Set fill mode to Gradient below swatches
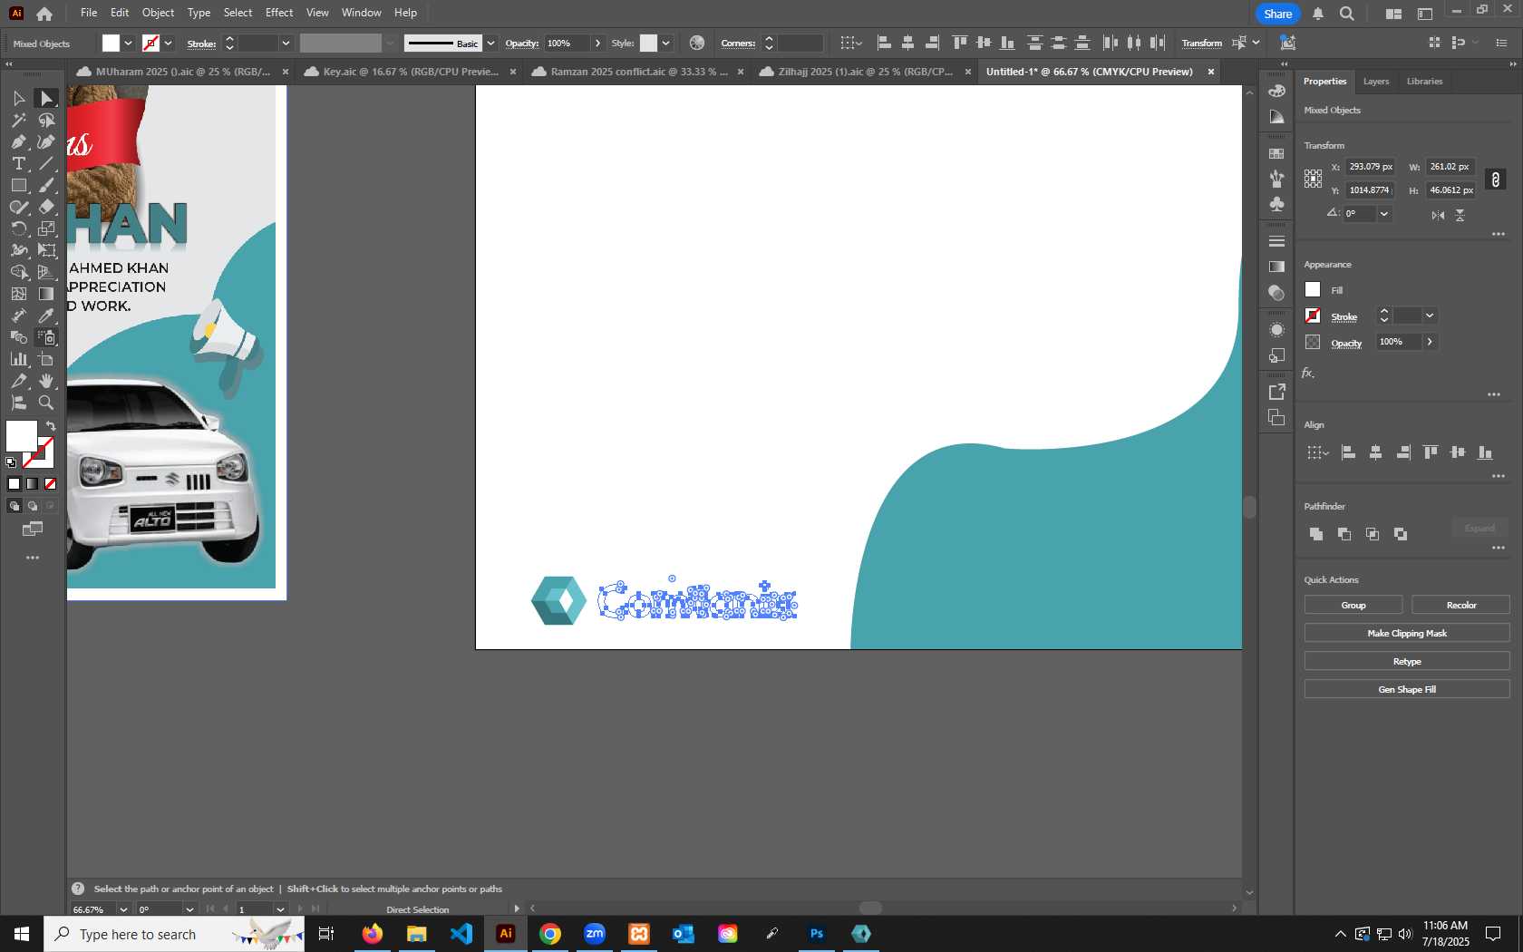This screenshot has height=952, width=1523. click(x=32, y=484)
